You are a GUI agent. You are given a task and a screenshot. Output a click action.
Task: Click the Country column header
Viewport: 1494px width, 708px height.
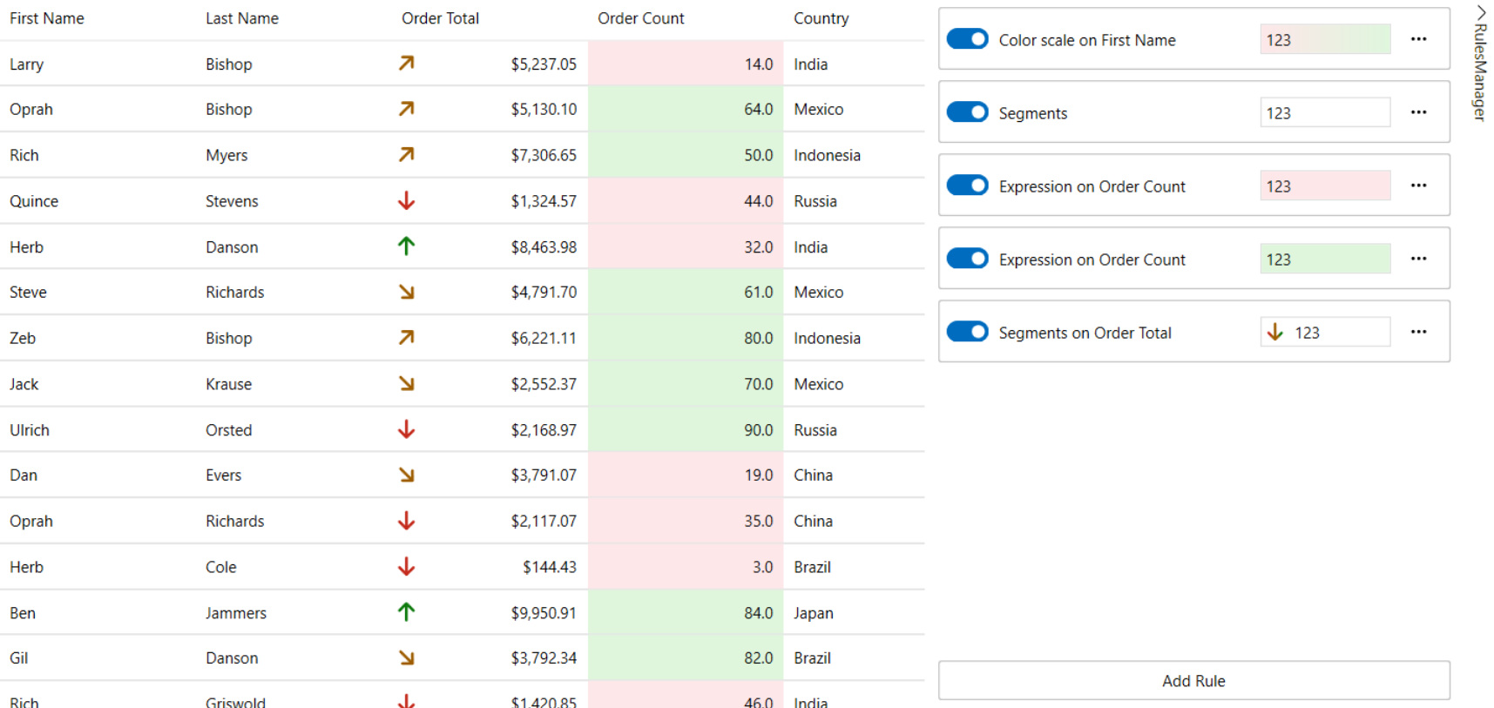(x=821, y=18)
